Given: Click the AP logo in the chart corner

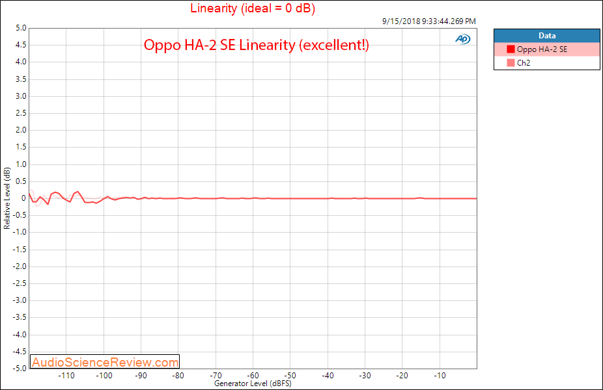Looking at the screenshot, I should (462, 39).
